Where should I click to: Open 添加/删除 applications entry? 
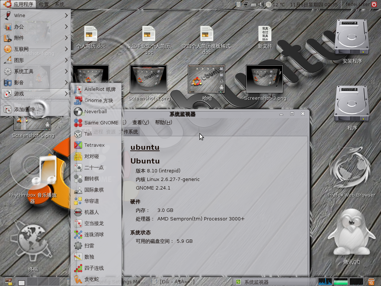click(36, 109)
